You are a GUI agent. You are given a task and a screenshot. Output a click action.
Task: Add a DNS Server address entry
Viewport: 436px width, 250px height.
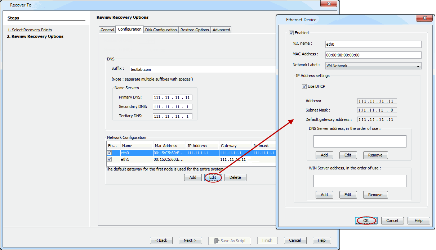[324, 155]
